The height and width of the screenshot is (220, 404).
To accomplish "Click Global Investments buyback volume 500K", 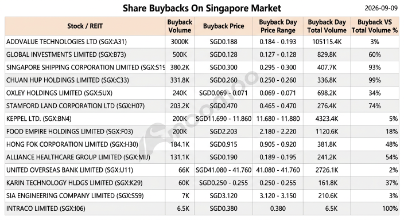I will pos(180,54).
